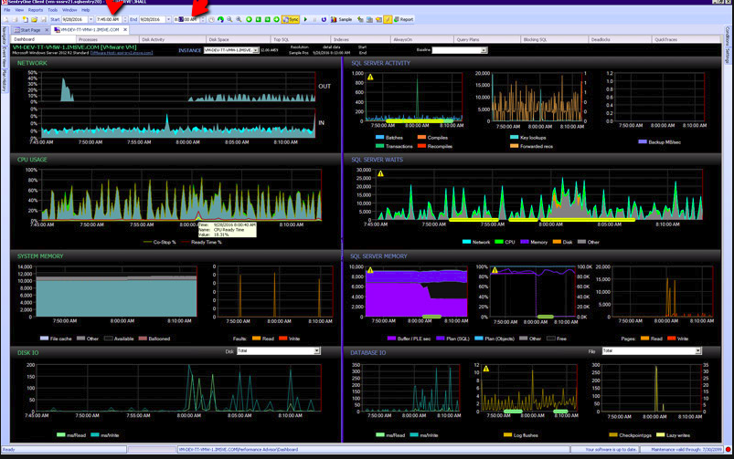Toggle the Sync button

tap(291, 20)
